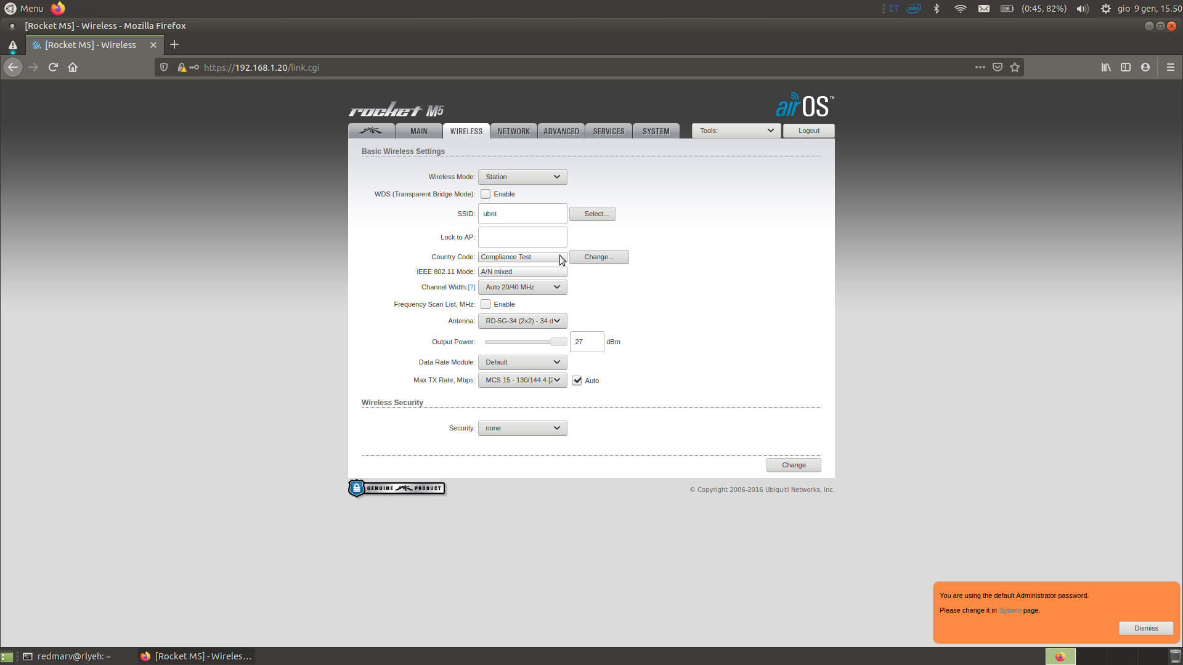Open system settings gear in panel
1183x665 pixels.
tap(1106, 9)
